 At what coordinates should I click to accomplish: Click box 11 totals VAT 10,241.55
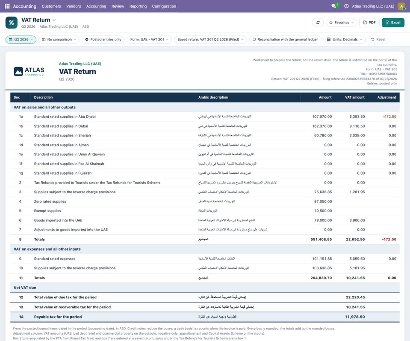[x=355, y=278]
